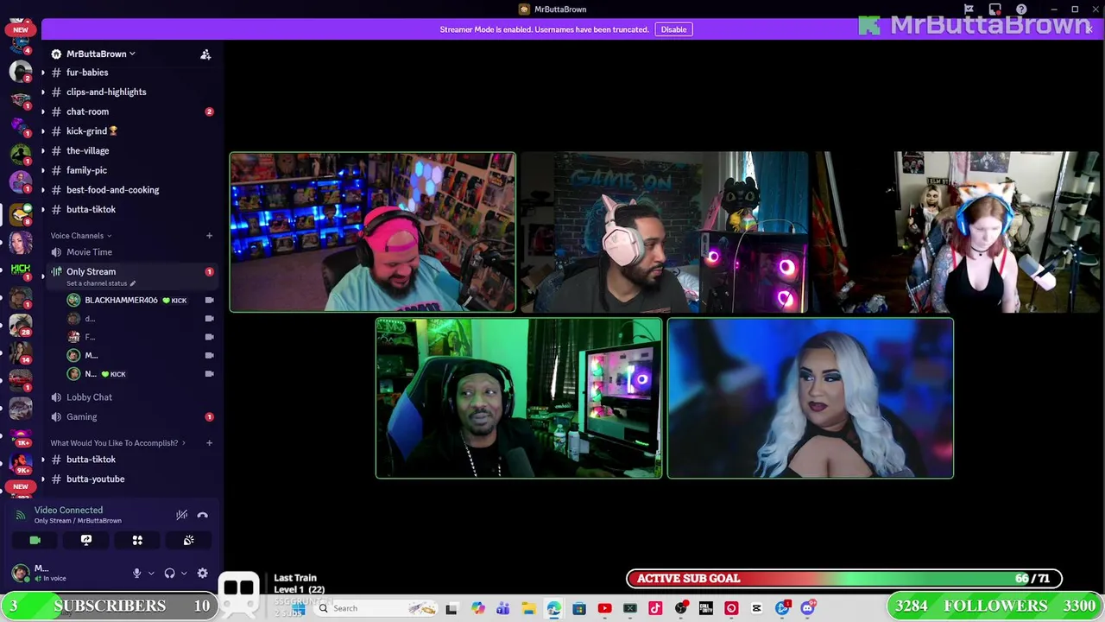Open the soundboard button

point(188,540)
